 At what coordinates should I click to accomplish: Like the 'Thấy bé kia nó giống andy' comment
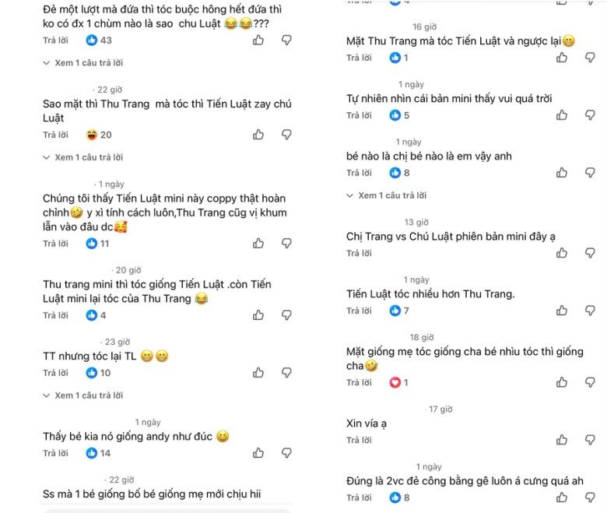pyautogui.click(x=258, y=453)
